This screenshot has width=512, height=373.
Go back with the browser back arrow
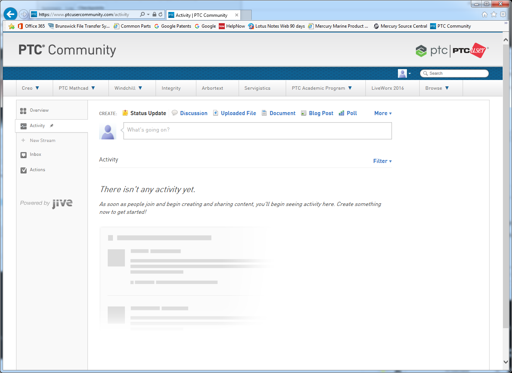tap(10, 14)
